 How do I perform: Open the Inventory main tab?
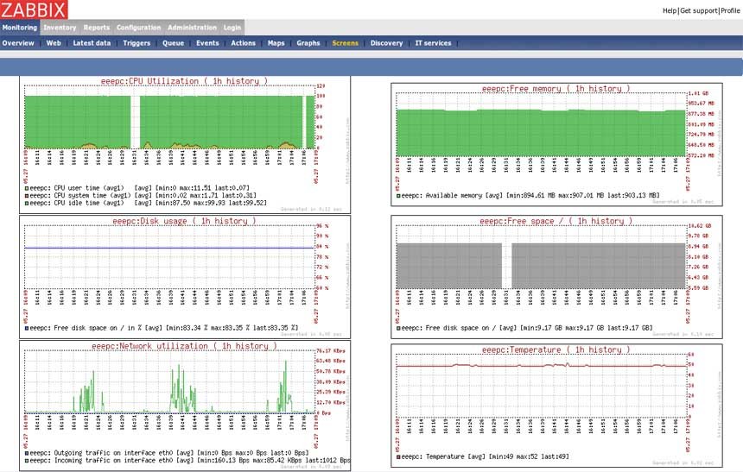coord(60,28)
